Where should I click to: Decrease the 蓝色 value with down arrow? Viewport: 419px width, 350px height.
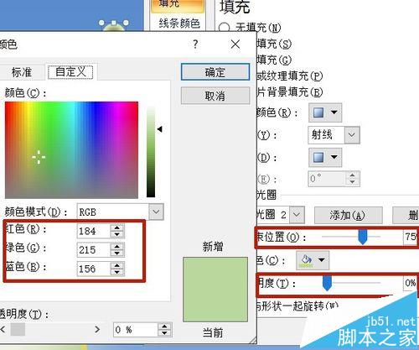click(x=117, y=273)
